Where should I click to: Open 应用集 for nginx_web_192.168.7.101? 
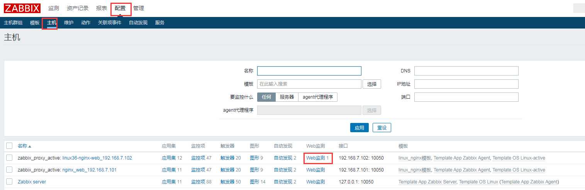[169, 170]
